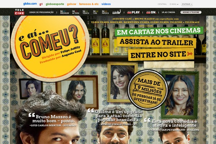Click the blank paper strip below Entre no Site
This screenshot has width=216, height=144.
click(169, 64)
